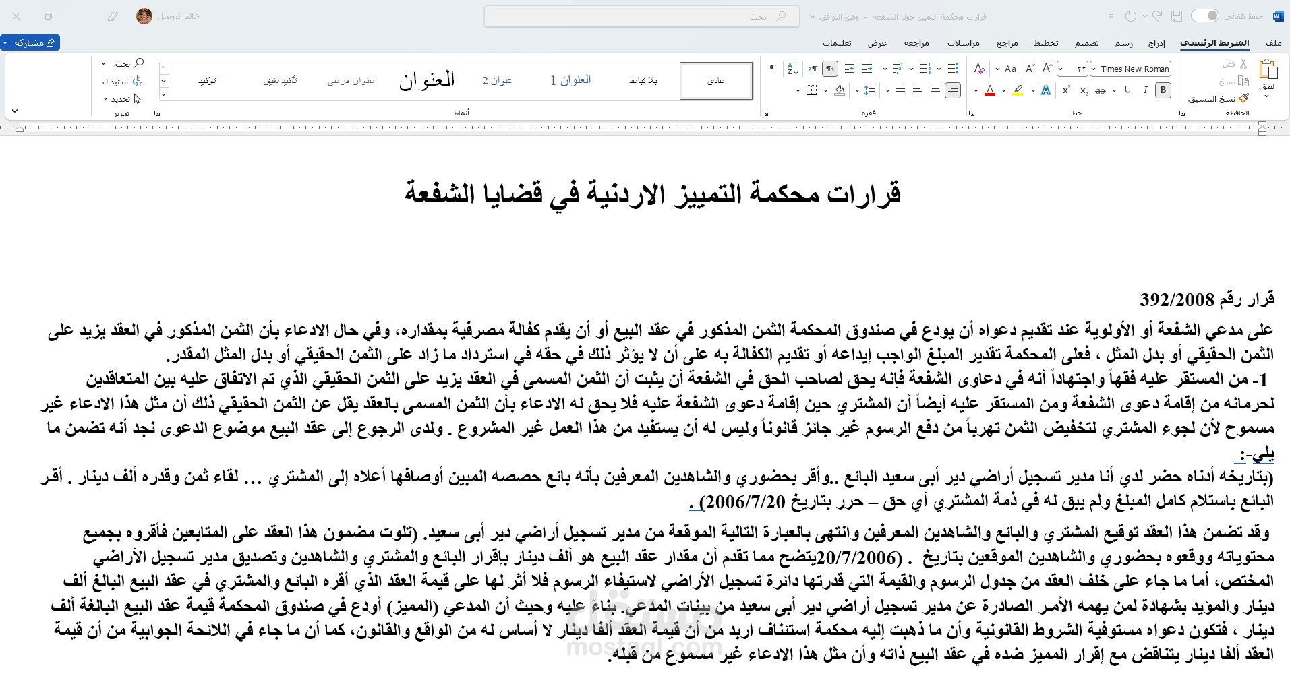
Task: Click the Clear All Formatting icon
Action: click(979, 68)
